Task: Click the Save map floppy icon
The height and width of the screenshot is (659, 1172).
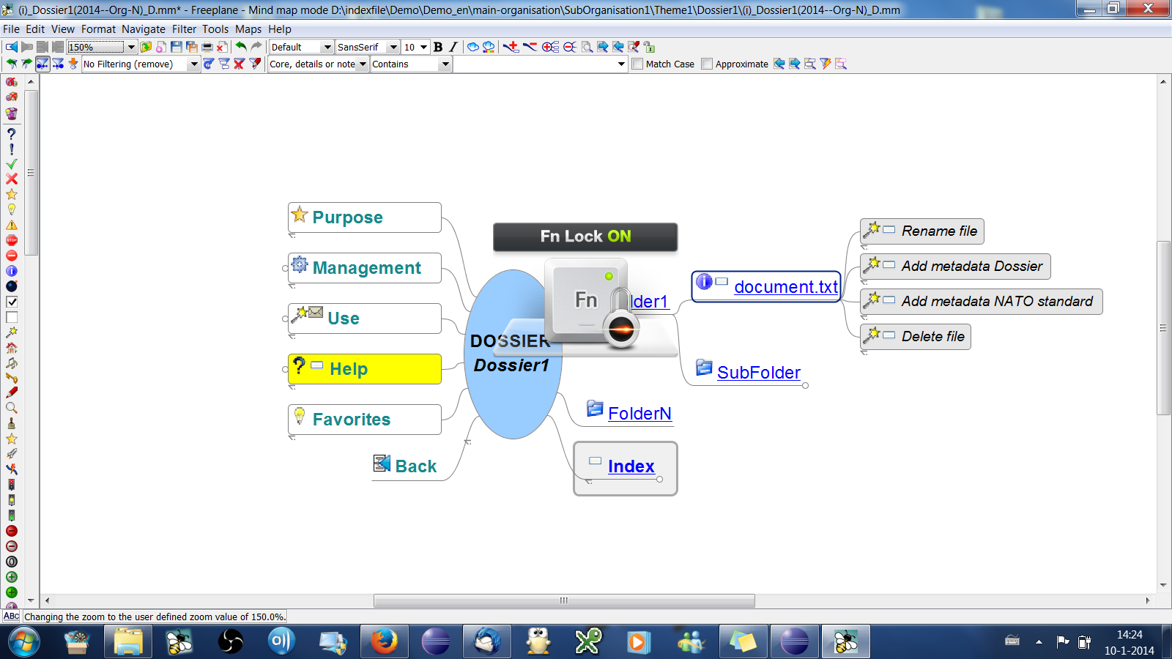Action: pos(176,47)
